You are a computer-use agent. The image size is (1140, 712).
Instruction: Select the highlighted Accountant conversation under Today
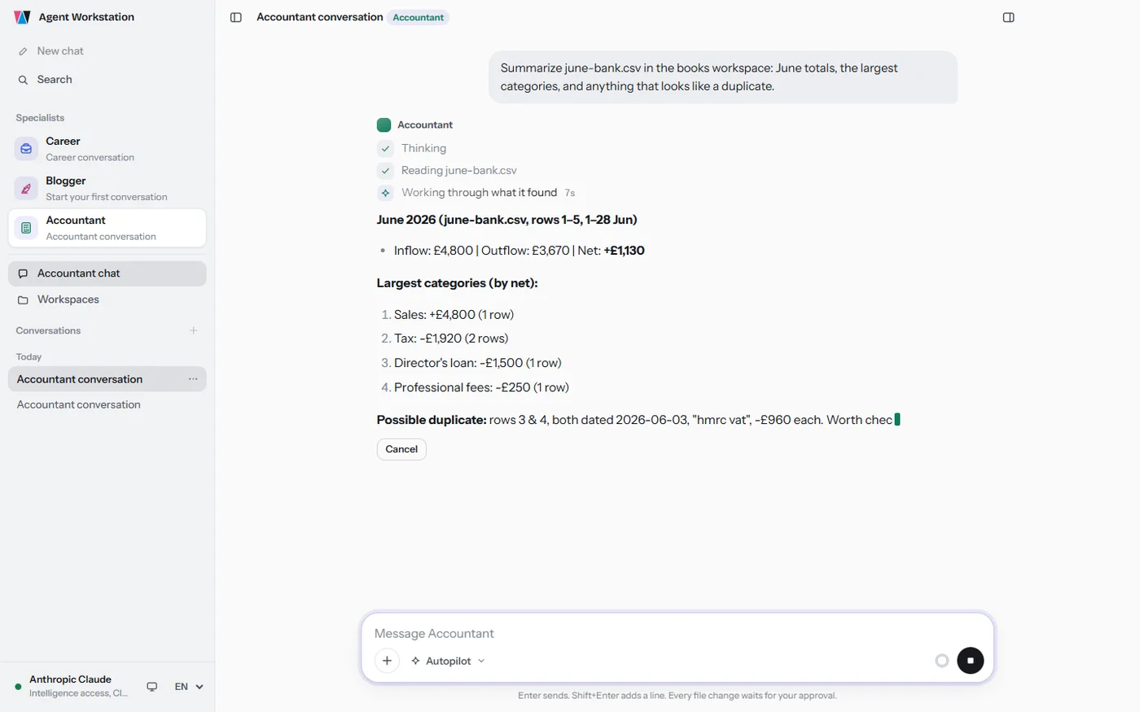[x=107, y=379]
